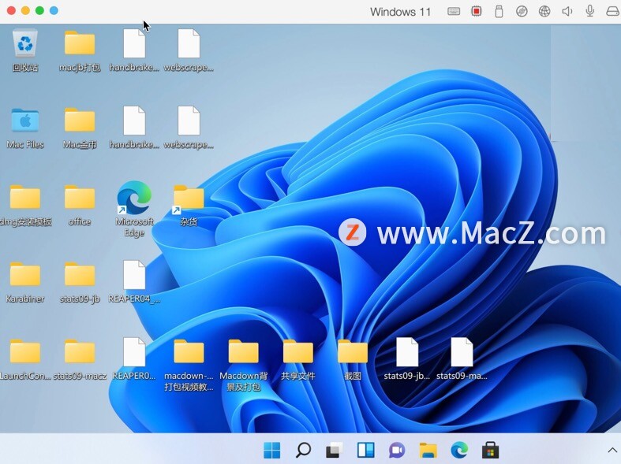Click the hard disk icon in title bar
The width and height of the screenshot is (621, 464).
[x=613, y=12]
